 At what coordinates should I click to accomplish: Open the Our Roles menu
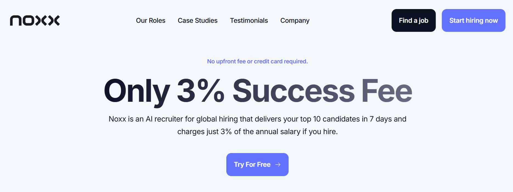coord(151,20)
